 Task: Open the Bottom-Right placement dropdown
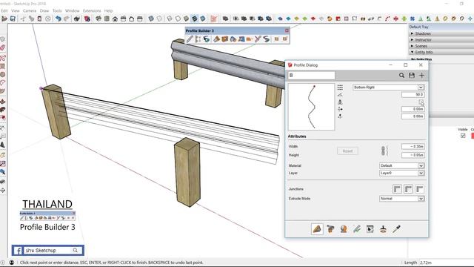tap(388, 88)
